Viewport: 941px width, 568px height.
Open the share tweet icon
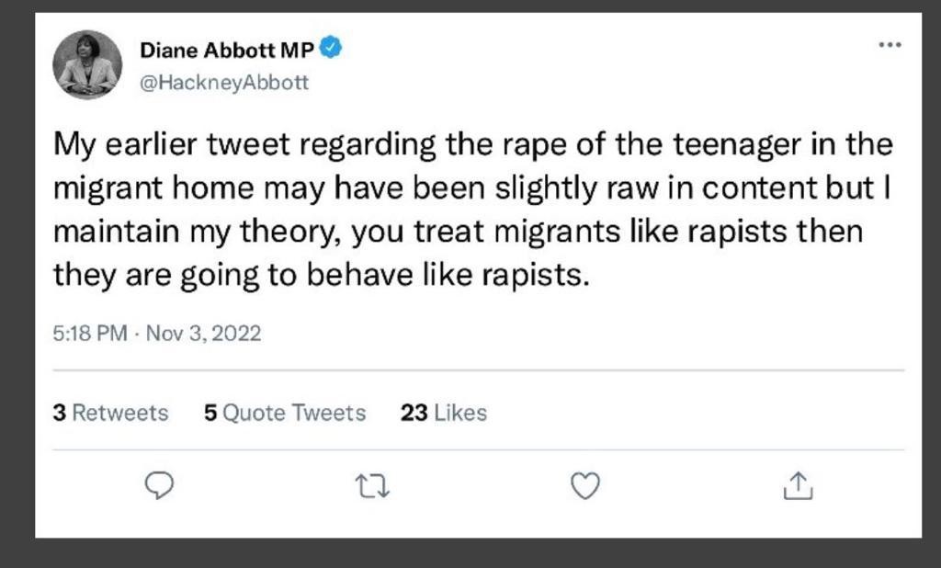(x=798, y=485)
